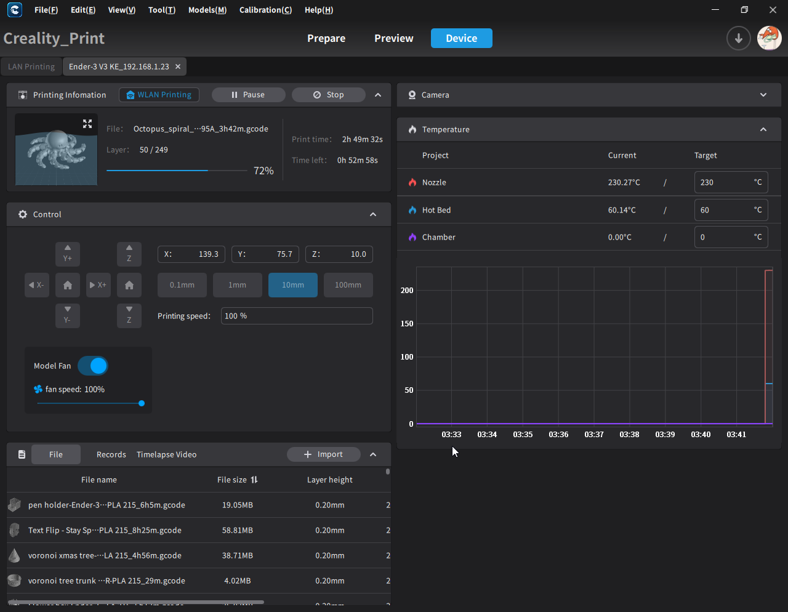Edit the Nozzle target temperature field
The width and height of the screenshot is (788, 612).
tap(731, 182)
